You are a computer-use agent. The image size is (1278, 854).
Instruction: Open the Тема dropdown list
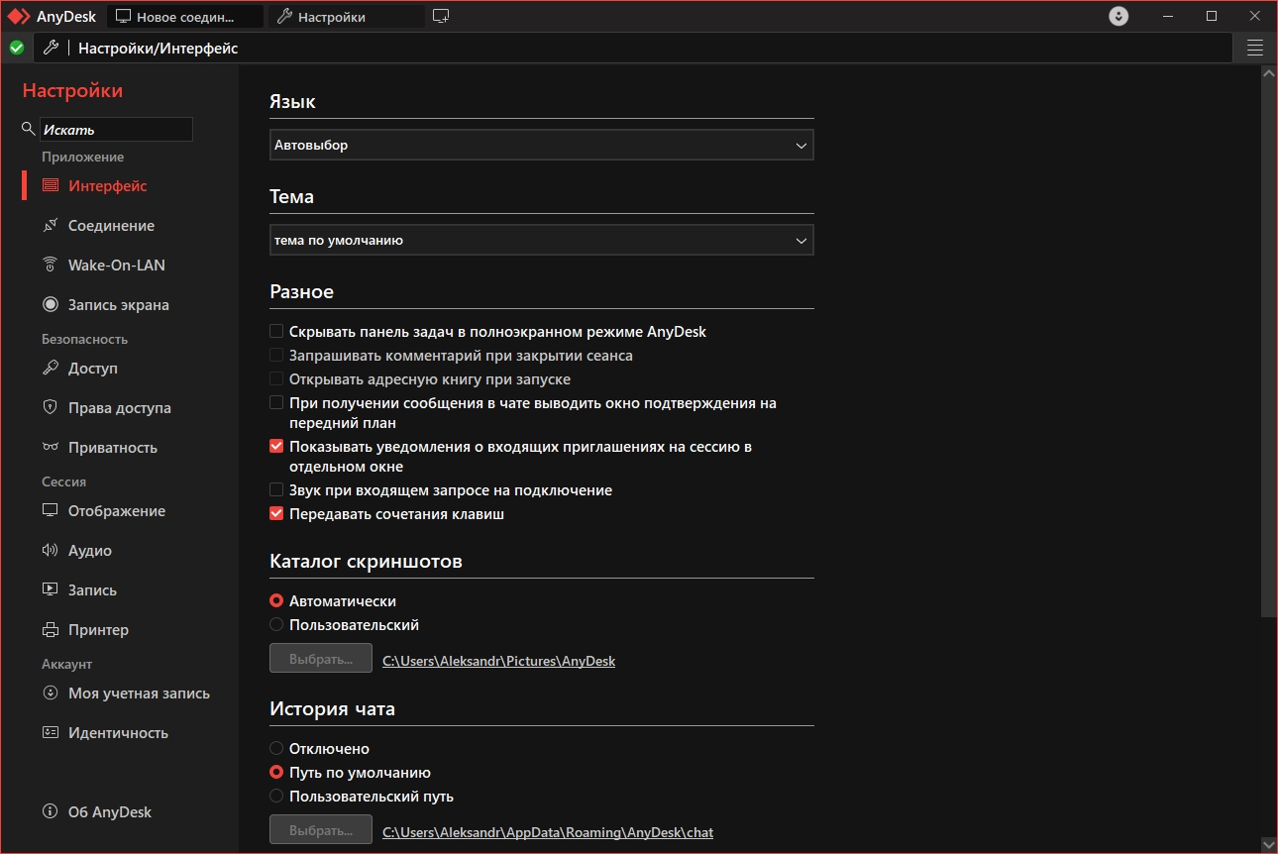coord(541,241)
